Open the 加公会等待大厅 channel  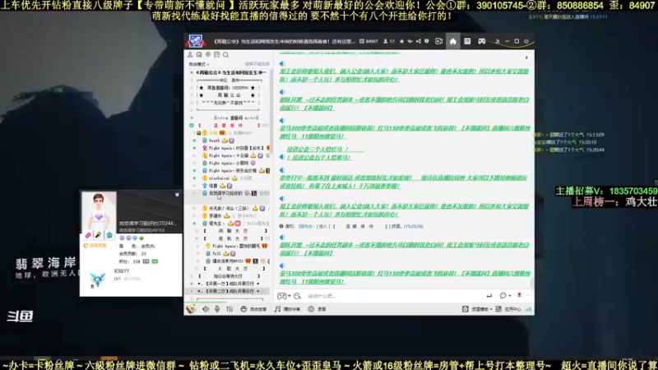(229, 276)
